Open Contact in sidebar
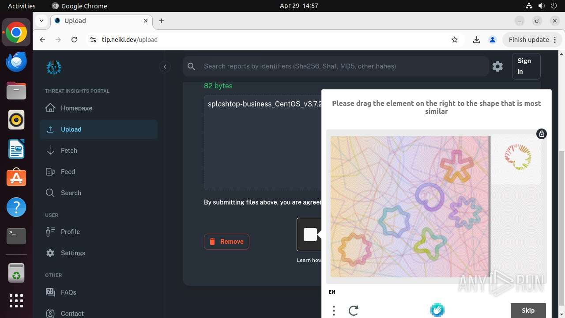The width and height of the screenshot is (565, 318). pyautogui.click(x=98, y=313)
